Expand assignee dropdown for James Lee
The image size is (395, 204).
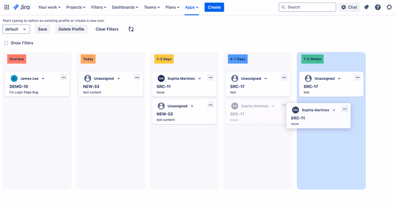43,79
